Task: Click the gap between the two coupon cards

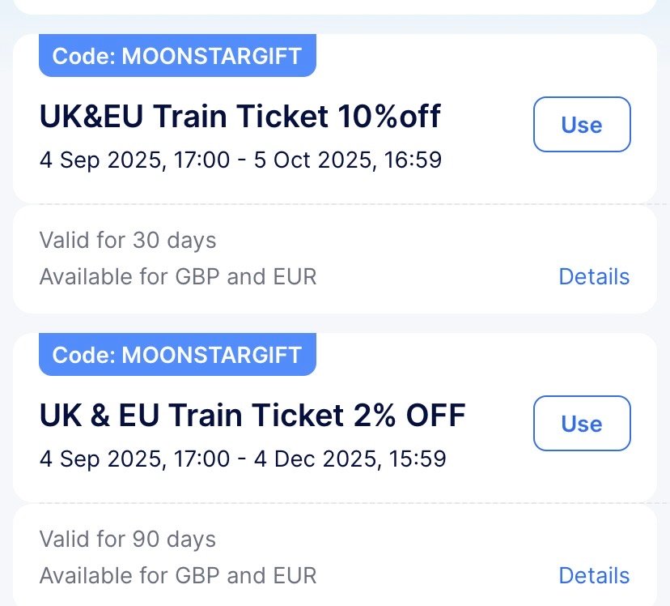Action: click(x=335, y=323)
